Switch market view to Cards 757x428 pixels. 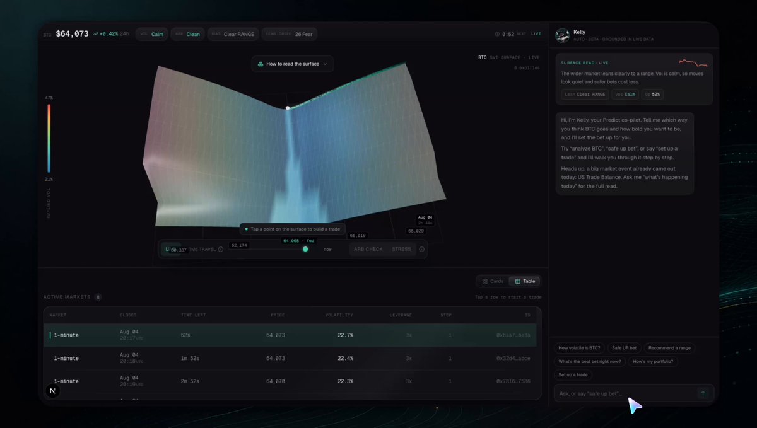492,281
